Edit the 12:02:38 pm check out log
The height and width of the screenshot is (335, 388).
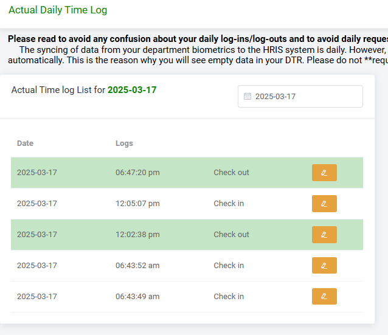tap(324, 235)
